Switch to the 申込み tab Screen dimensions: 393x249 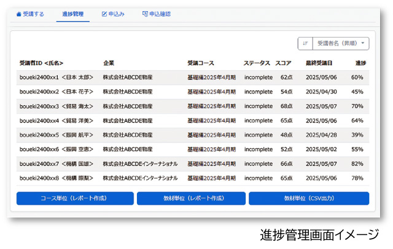tap(113, 14)
